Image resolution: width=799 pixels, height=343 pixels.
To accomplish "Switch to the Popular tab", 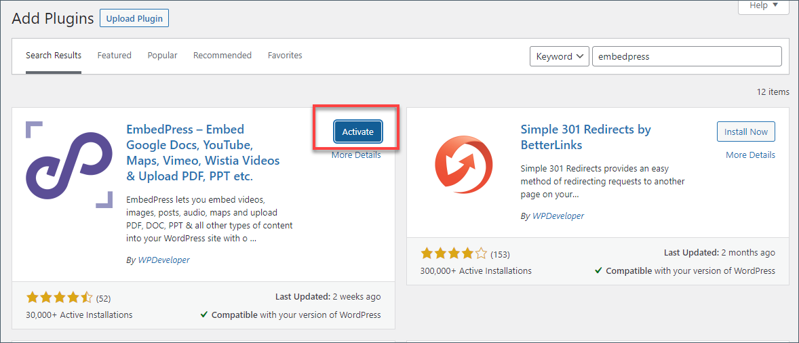I will click(163, 56).
